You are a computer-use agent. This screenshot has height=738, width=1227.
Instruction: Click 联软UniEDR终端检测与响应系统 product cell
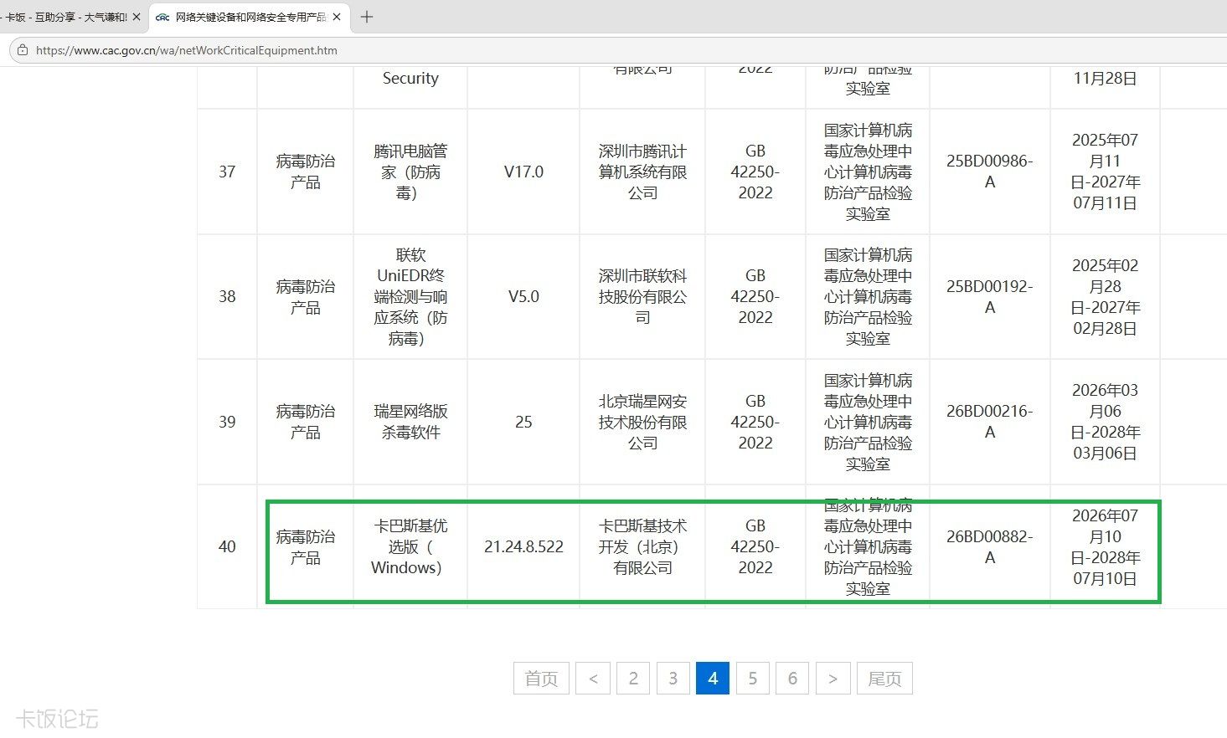tap(410, 296)
